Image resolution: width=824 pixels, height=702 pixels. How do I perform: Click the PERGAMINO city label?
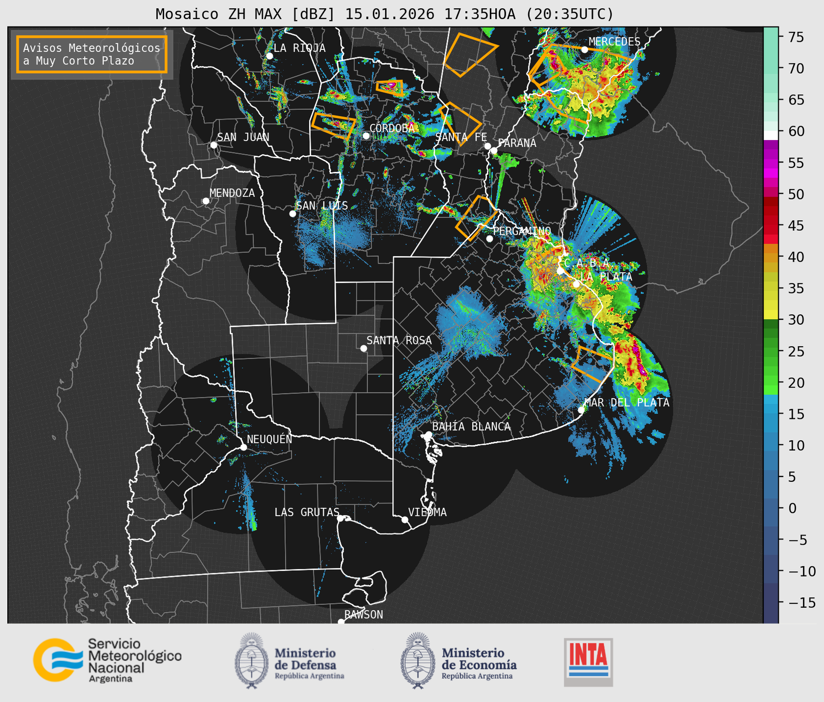[x=522, y=230]
